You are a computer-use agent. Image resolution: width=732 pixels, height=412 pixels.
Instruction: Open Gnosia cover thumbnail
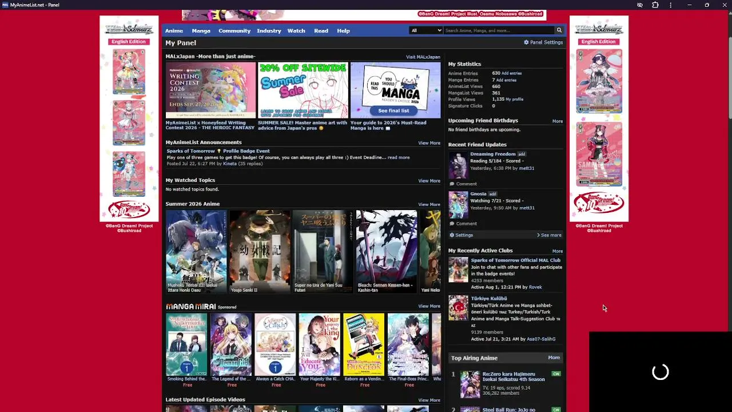pos(458,205)
